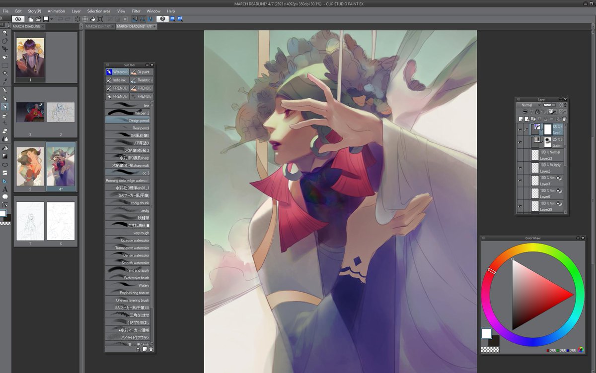Open Clip Studio launcher icon
The height and width of the screenshot is (373, 596).
[18, 19]
